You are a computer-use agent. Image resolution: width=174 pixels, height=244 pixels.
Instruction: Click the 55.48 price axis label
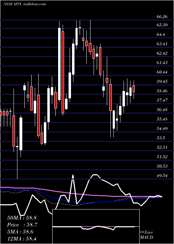pos(162,119)
